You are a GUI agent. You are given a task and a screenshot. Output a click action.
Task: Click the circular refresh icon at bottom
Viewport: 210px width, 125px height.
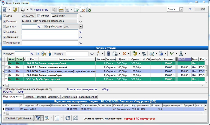(68, 118)
